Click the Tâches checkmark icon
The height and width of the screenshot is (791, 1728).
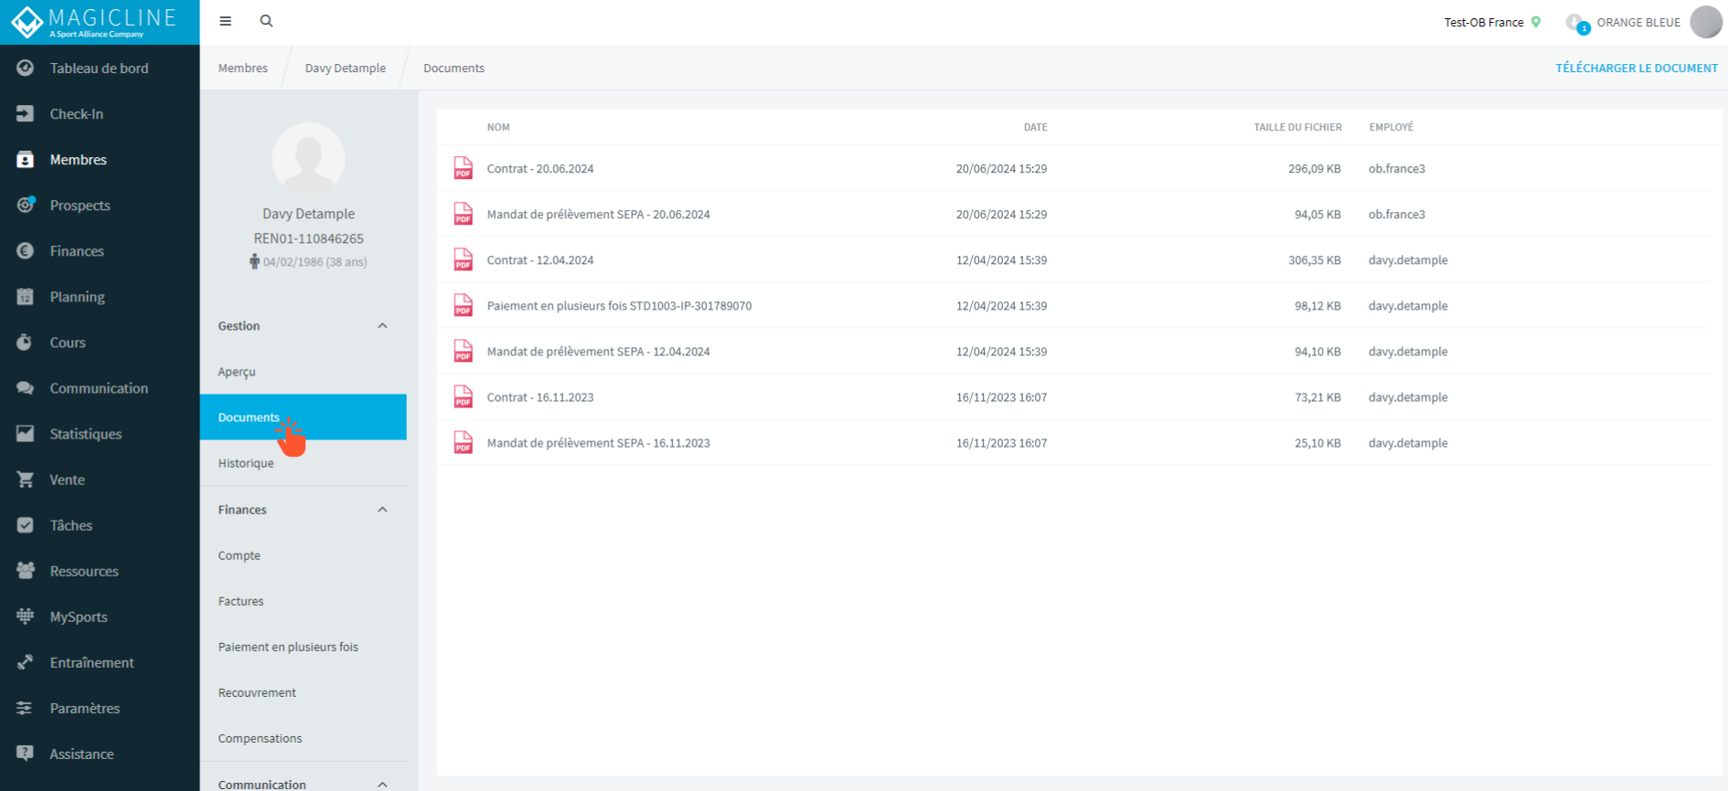click(x=25, y=525)
